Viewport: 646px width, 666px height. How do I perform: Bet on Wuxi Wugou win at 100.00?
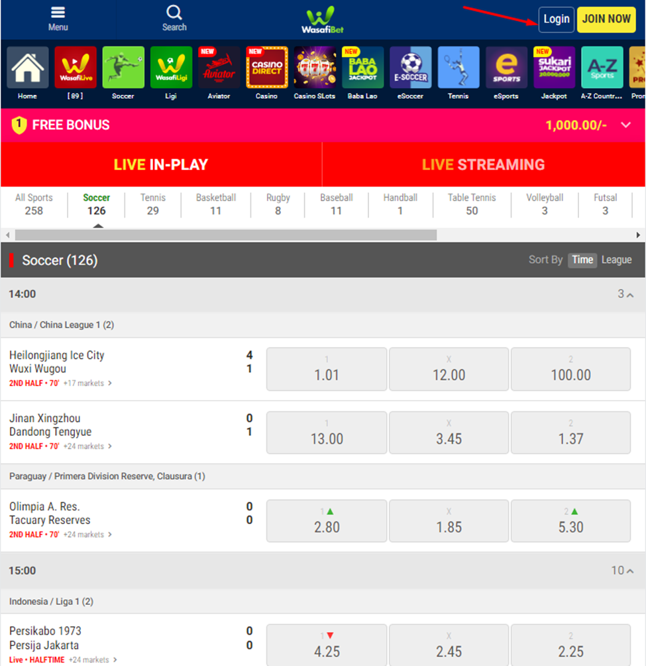point(571,369)
